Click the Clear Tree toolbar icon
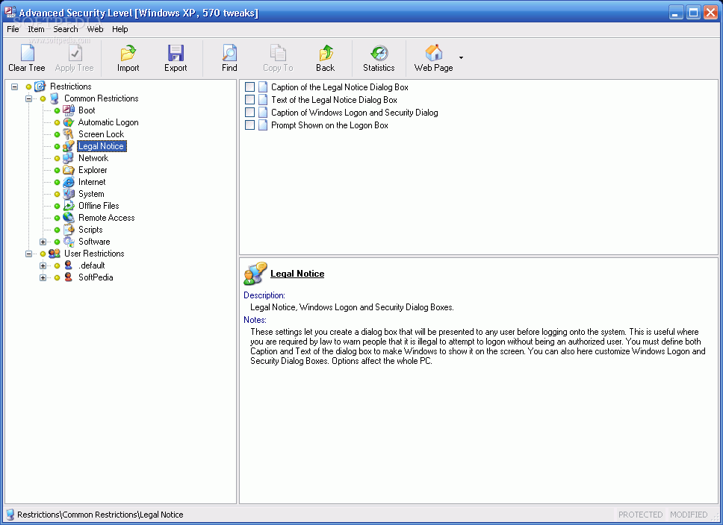This screenshot has width=723, height=525. point(27,53)
